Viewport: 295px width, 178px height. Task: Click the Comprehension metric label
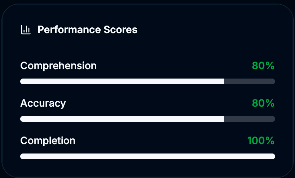(58, 66)
